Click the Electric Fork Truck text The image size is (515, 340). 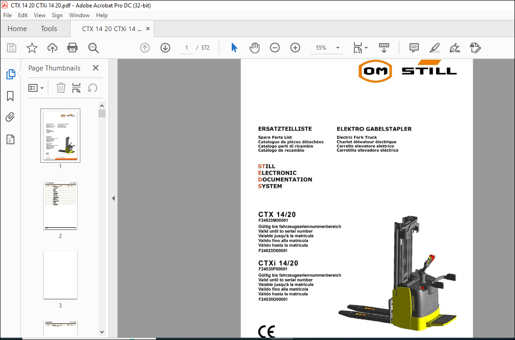click(x=357, y=137)
